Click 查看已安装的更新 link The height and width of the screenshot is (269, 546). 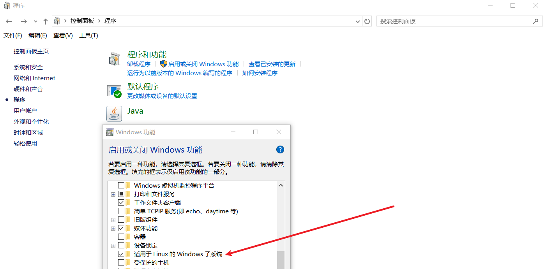tap(272, 64)
